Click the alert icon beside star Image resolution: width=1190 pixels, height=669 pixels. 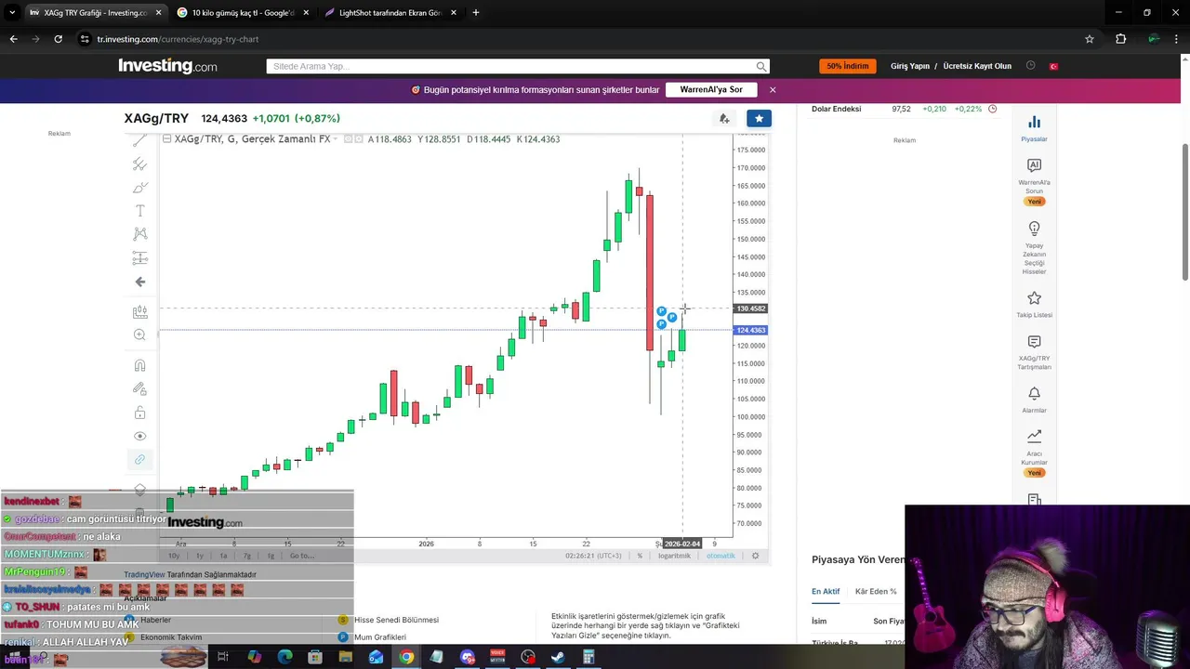(x=724, y=118)
